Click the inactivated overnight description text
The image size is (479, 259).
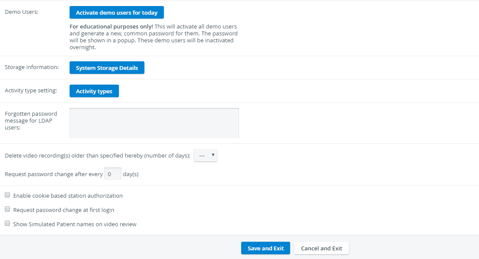(151, 44)
